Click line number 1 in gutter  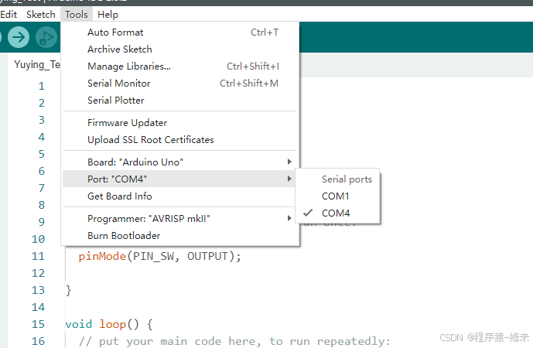click(42, 86)
